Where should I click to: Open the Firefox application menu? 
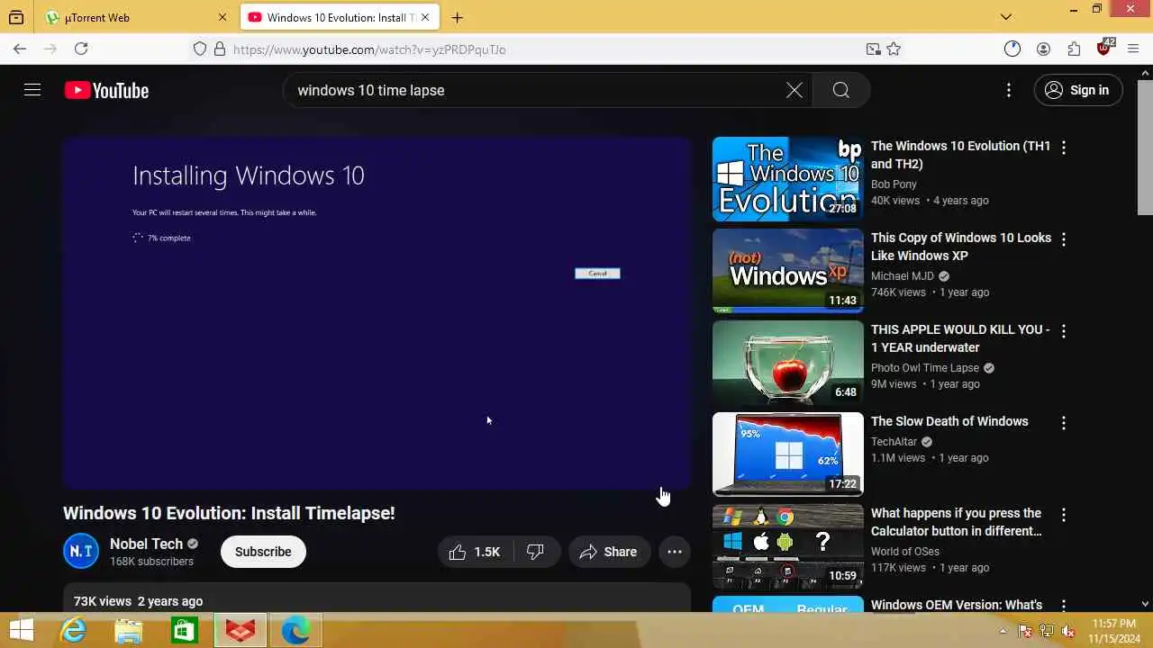click(1134, 49)
